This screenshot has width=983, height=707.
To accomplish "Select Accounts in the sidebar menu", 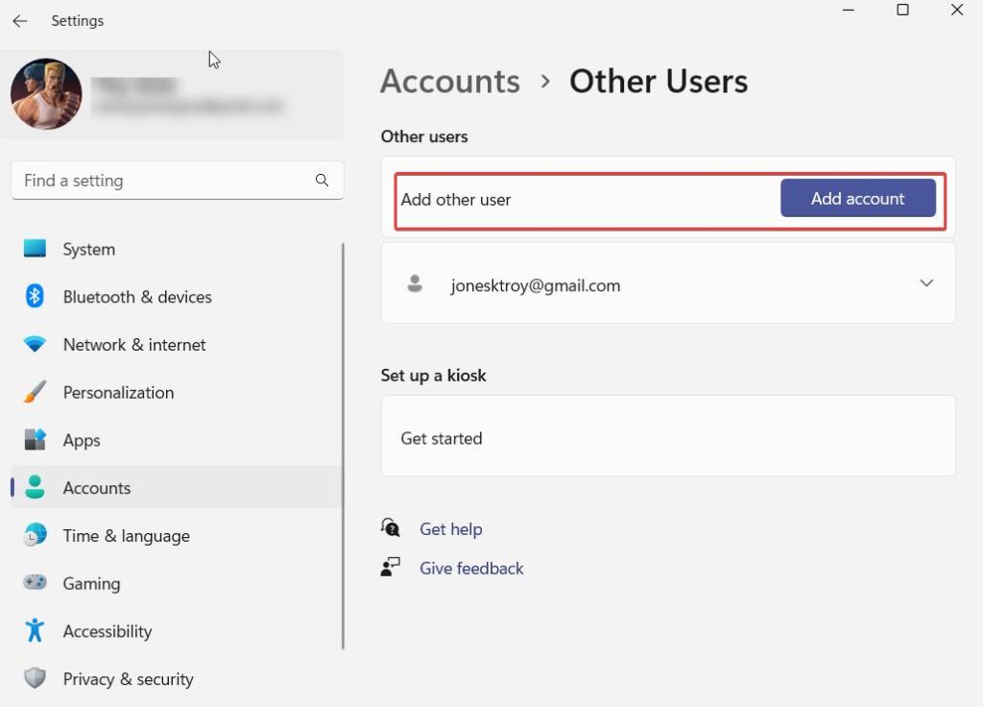I will pos(96,488).
